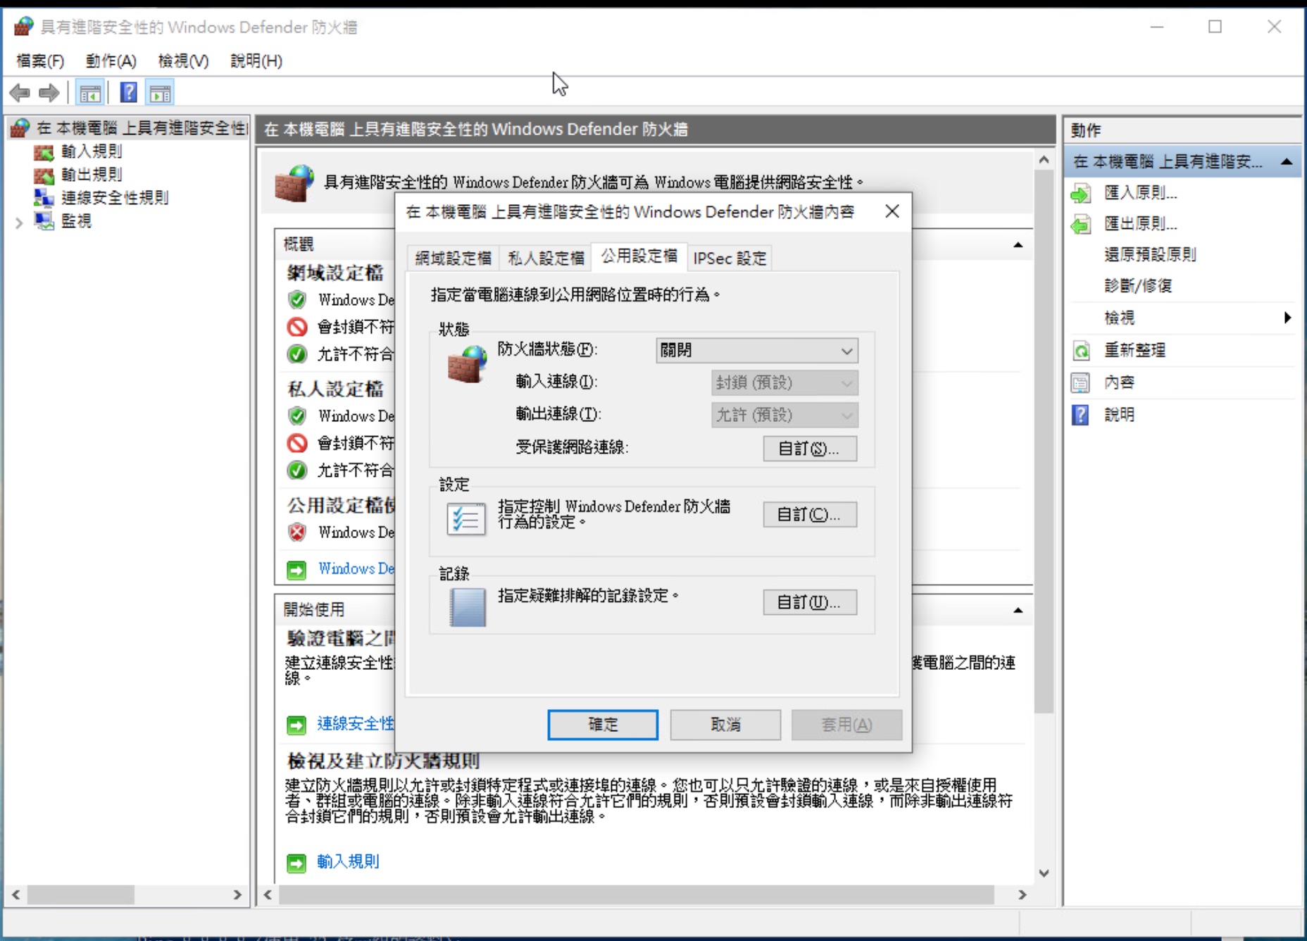1307x941 pixels.
Task: Click the green arrow icon beside 輸入規則 link
Action: pos(296,863)
